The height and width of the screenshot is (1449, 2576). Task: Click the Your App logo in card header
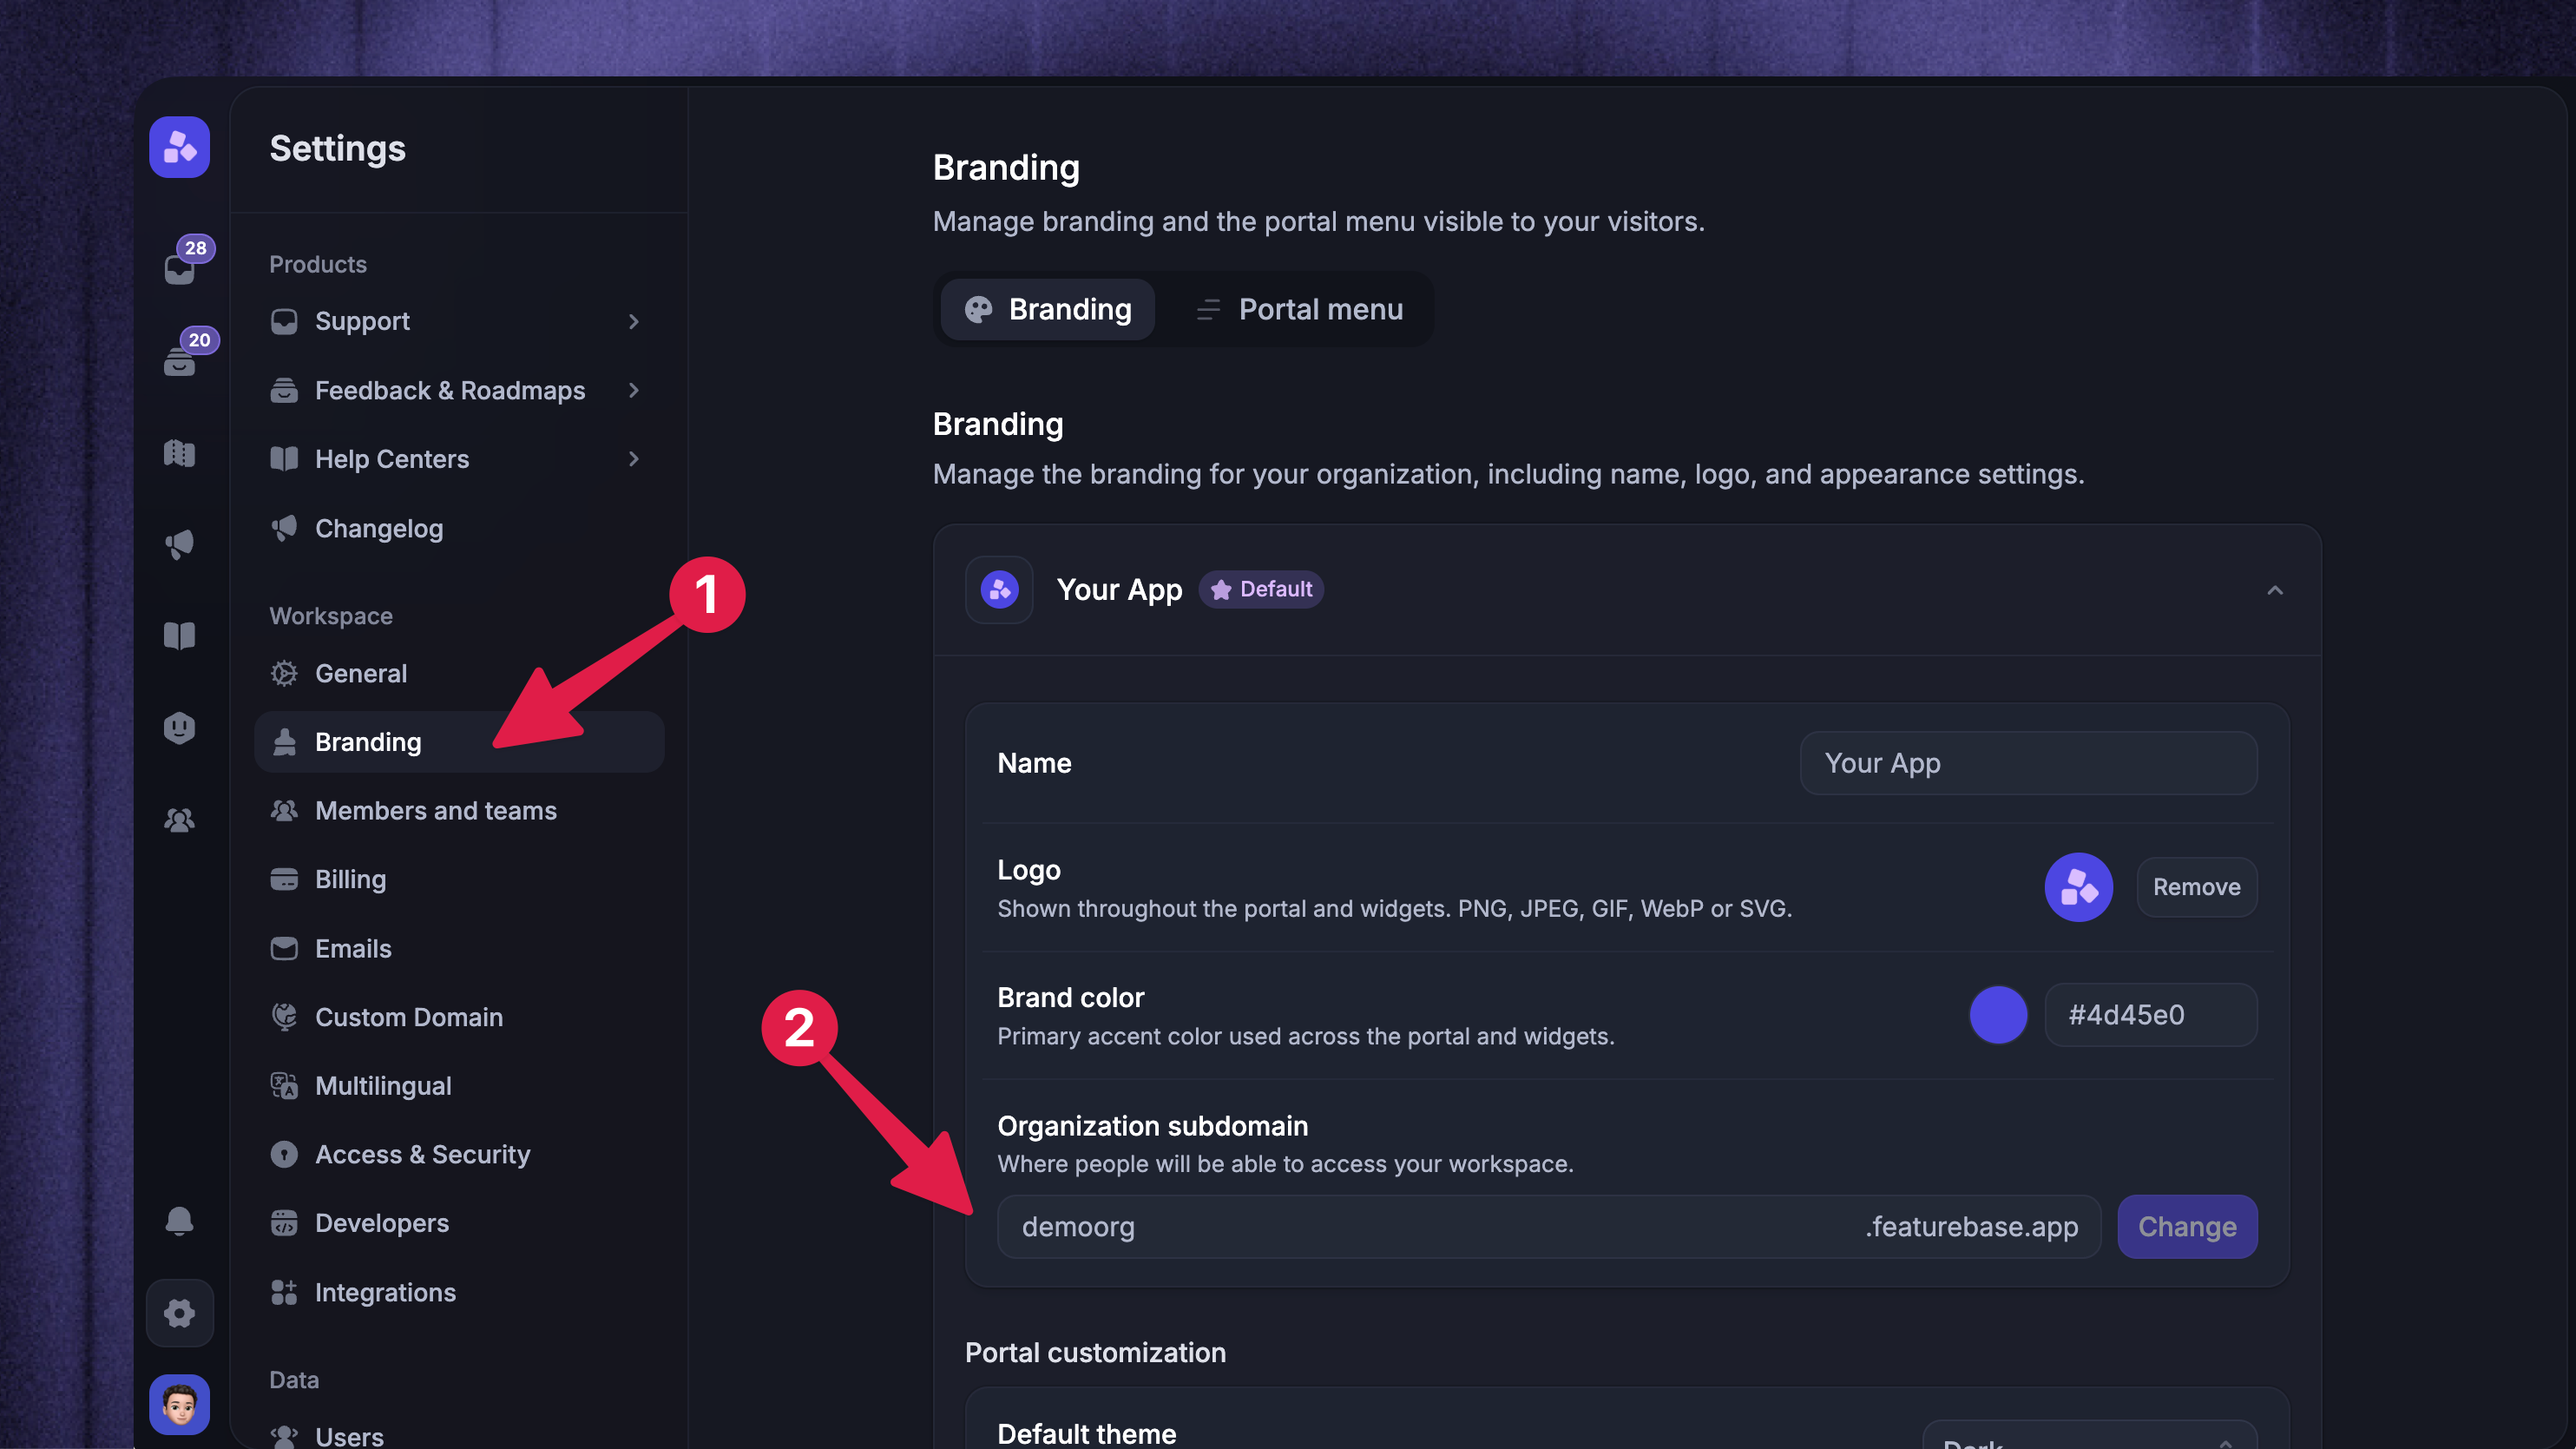pos(999,590)
